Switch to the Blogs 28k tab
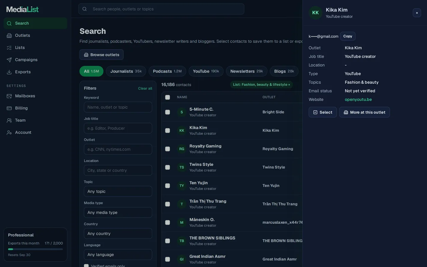The image size is (427, 267). pos(284,71)
